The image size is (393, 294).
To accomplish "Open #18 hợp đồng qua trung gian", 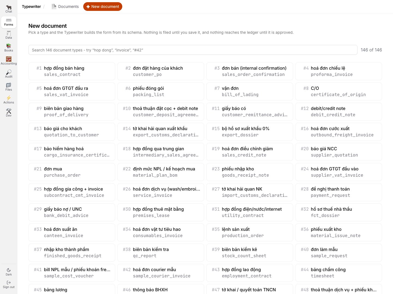I will [x=161, y=152].
